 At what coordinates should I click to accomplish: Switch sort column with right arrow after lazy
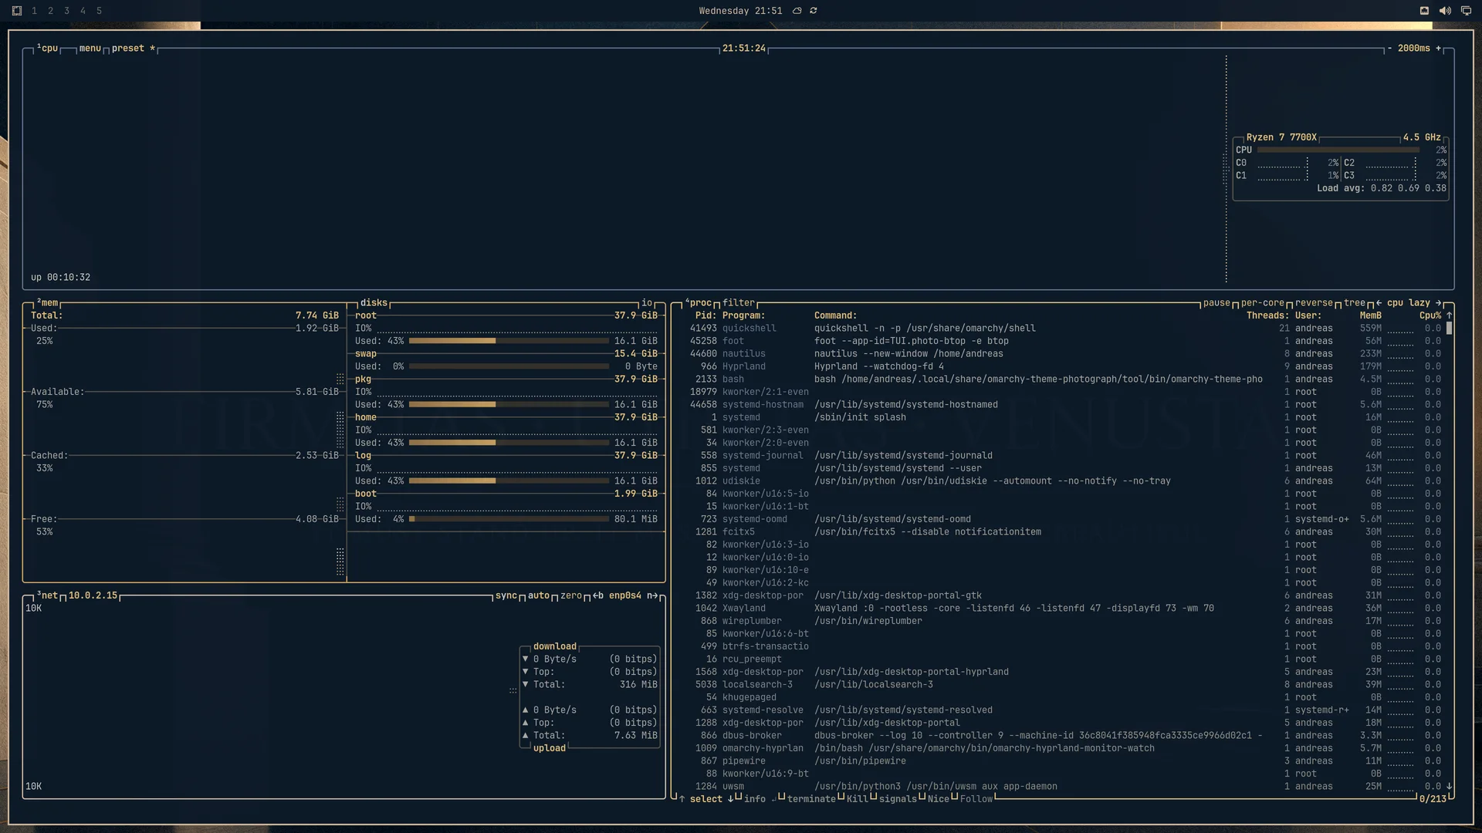point(1438,303)
